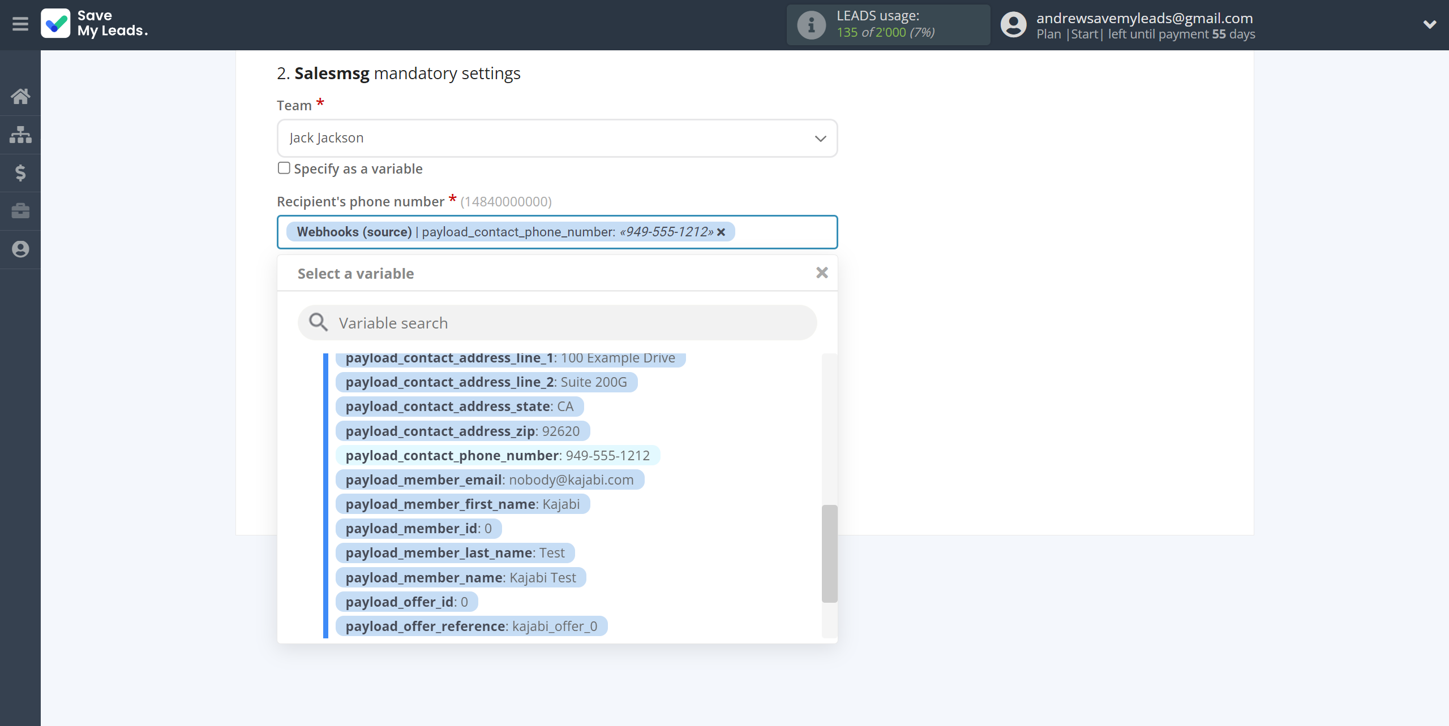Close the Select a variable panel
Viewport: 1449px width, 726px height.
(x=822, y=273)
